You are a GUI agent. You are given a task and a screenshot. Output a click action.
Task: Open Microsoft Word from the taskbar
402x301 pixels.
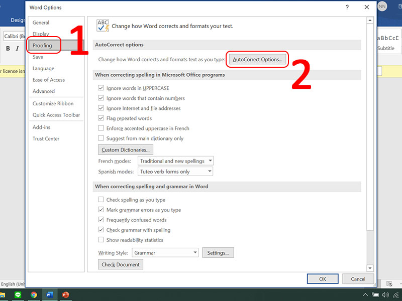49,294
